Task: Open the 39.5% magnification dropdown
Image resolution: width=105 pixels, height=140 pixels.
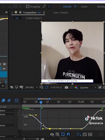Action: click(x=31, y=87)
